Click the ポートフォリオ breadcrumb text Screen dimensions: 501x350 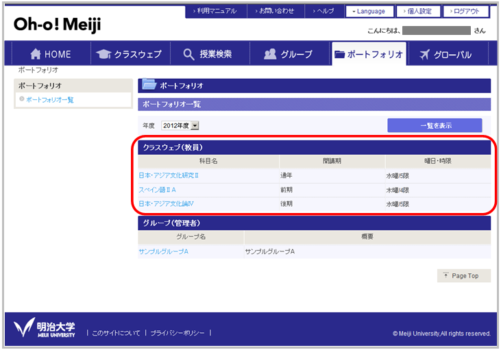click(x=38, y=70)
